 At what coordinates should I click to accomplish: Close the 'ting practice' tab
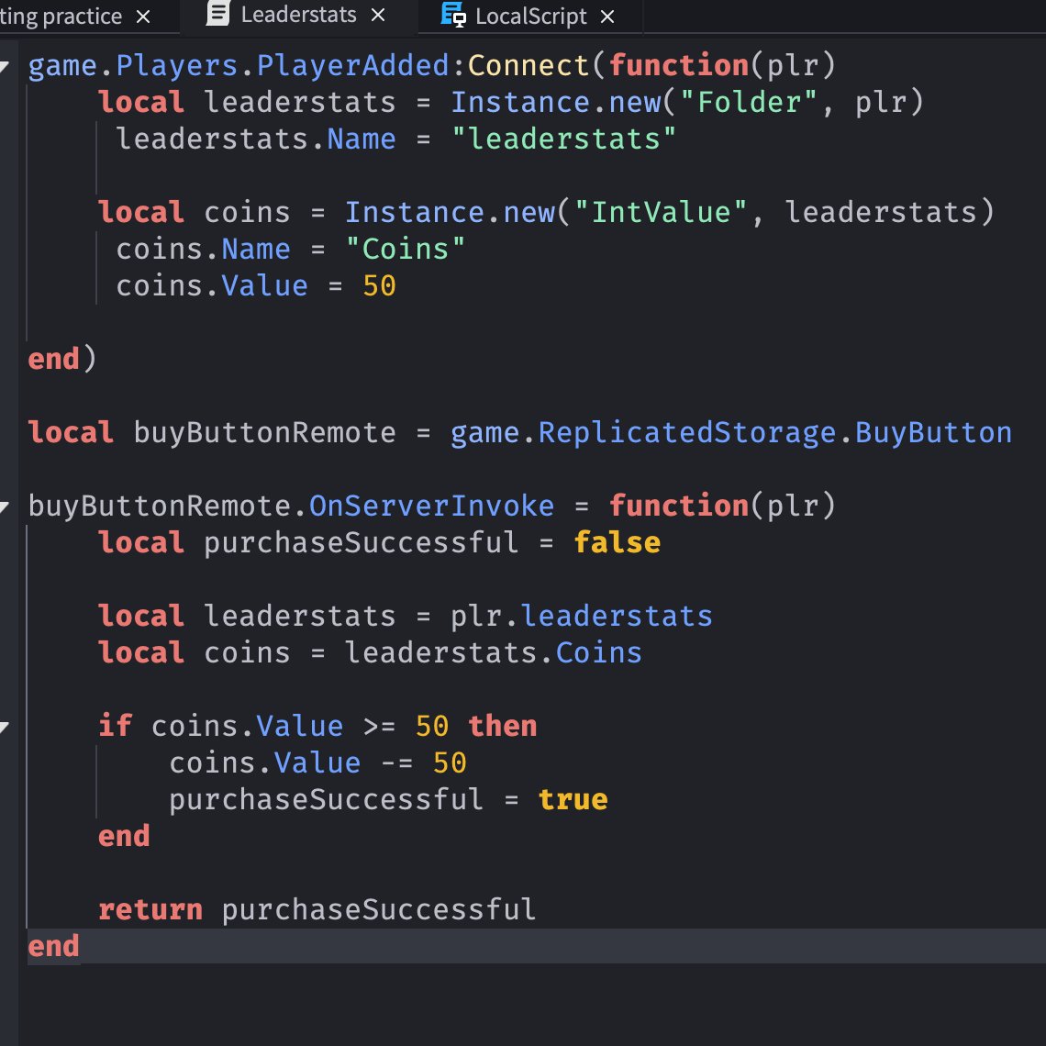(x=143, y=17)
